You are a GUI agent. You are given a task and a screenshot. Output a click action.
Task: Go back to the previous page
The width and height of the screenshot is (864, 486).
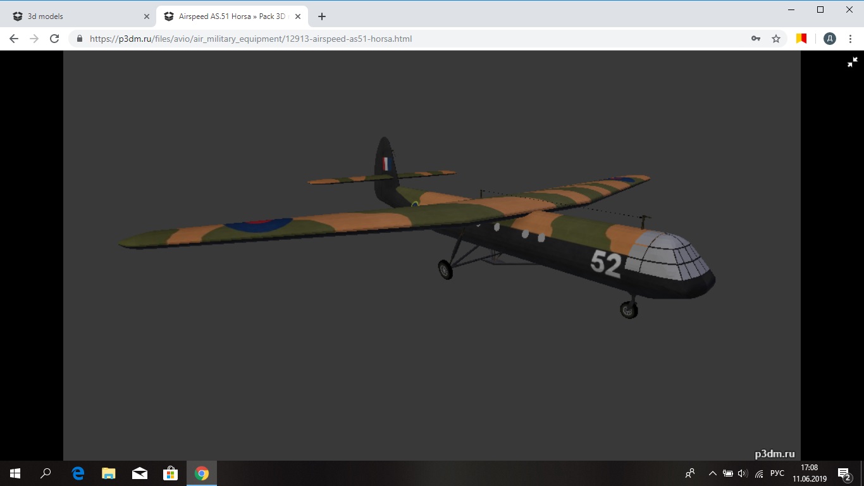[x=14, y=39]
